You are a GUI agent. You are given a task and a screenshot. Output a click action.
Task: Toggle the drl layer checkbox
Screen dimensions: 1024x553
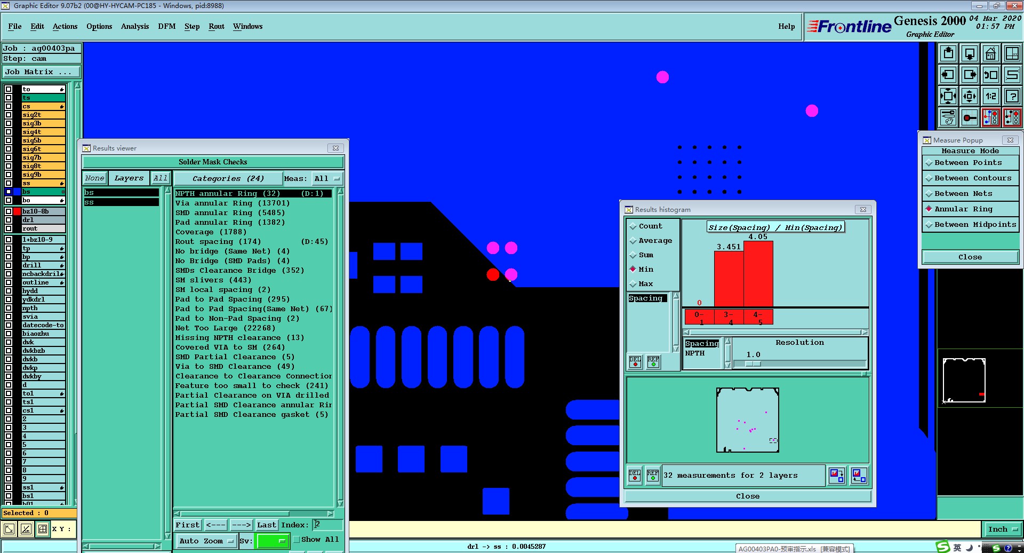(9, 220)
